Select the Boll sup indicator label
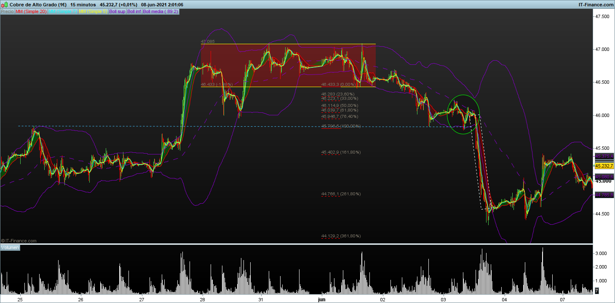 [117, 12]
